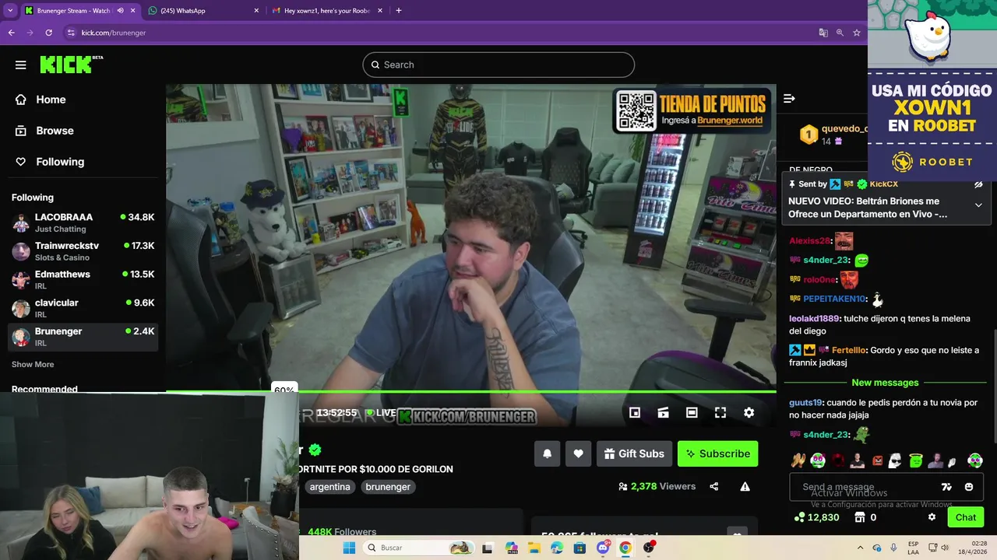Click the Kick search box

point(498,65)
